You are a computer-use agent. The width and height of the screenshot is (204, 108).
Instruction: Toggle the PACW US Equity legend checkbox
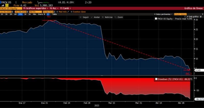pyautogui.click(x=156, y=19)
